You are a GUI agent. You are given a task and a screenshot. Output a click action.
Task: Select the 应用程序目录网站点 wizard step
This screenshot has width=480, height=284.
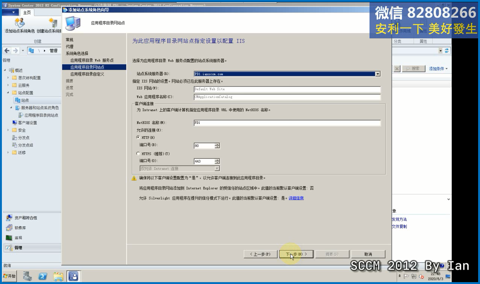pos(94,67)
